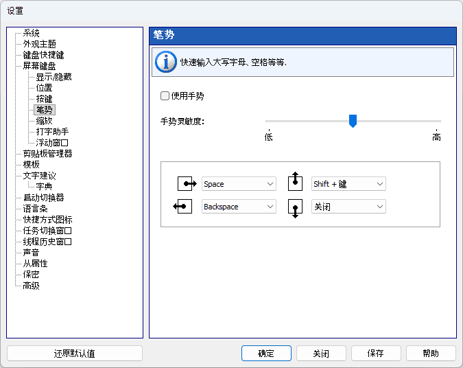The image size is (463, 368).
Task: Enable the 使用手势 checkbox
Action: (165, 95)
